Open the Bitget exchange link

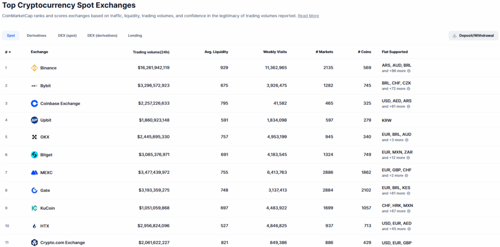46,155
